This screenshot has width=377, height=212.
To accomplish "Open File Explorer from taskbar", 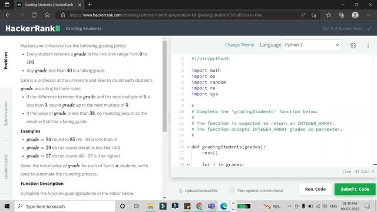I will pos(150,206).
